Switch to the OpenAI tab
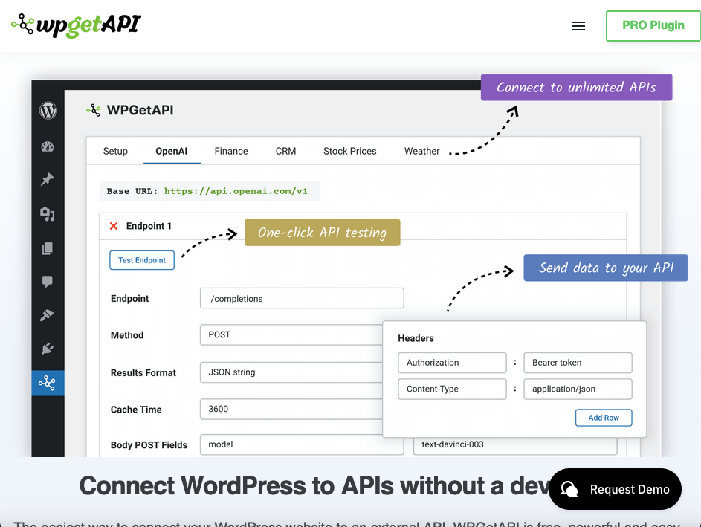The height and width of the screenshot is (527, 701). (x=172, y=151)
